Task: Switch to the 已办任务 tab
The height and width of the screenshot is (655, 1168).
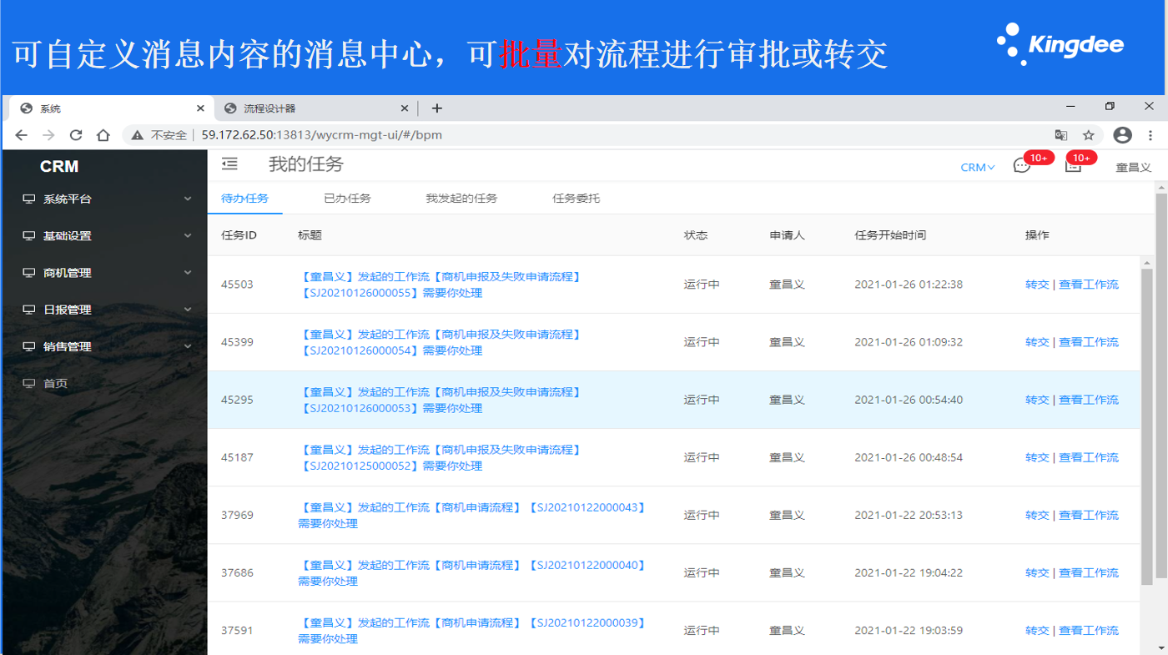Action: point(347,199)
